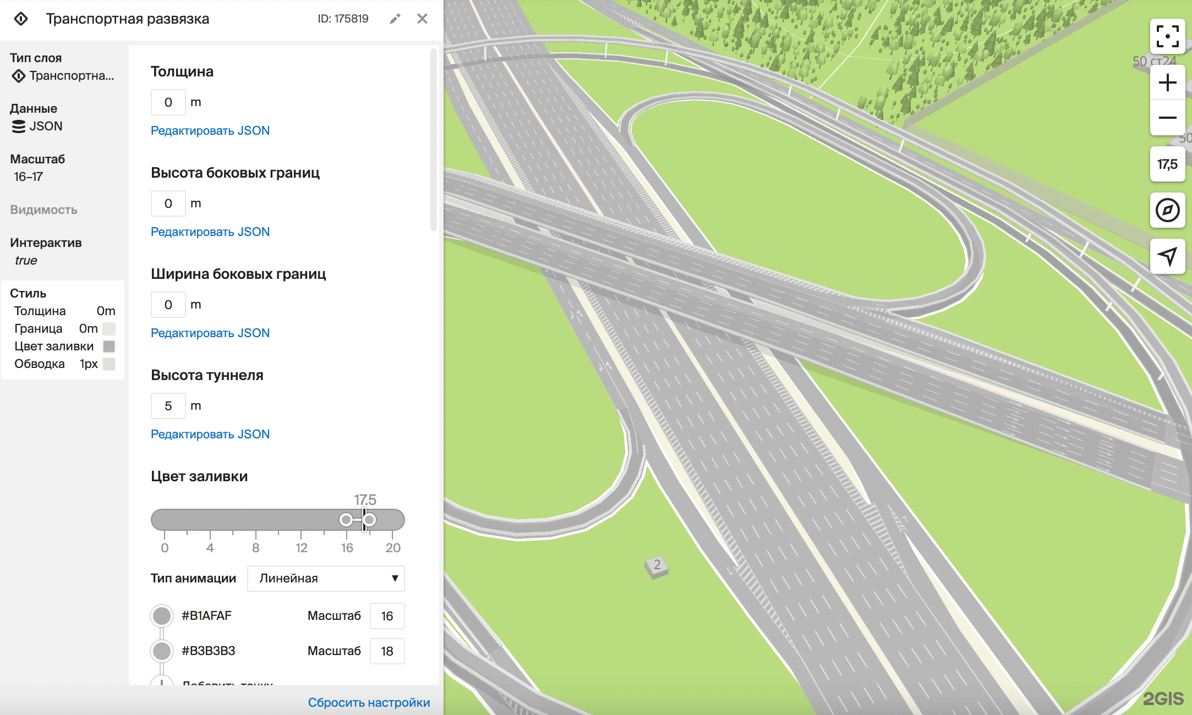Click the geolocation arrow icon
Image resolution: width=1192 pixels, height=715 pixels.
pos(1167,256)
